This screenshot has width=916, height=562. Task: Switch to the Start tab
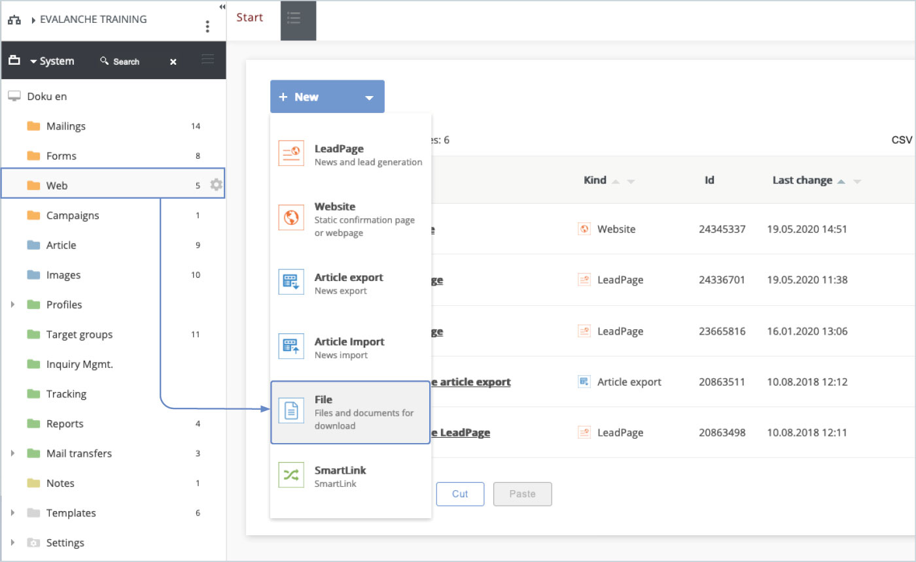pos(249,18)
